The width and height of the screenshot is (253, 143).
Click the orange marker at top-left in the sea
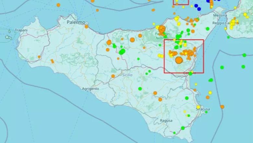click(x=58, y=5)
